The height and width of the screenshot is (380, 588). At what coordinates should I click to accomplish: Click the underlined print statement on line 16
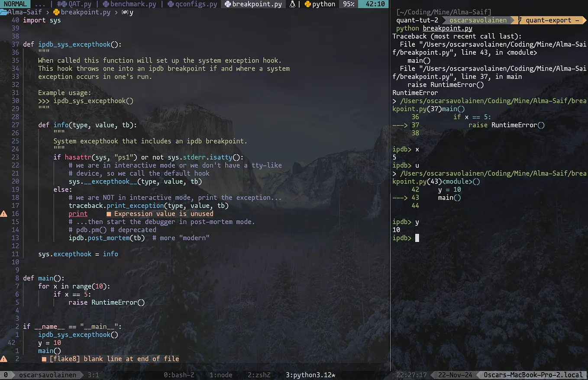tap(78, 213)
